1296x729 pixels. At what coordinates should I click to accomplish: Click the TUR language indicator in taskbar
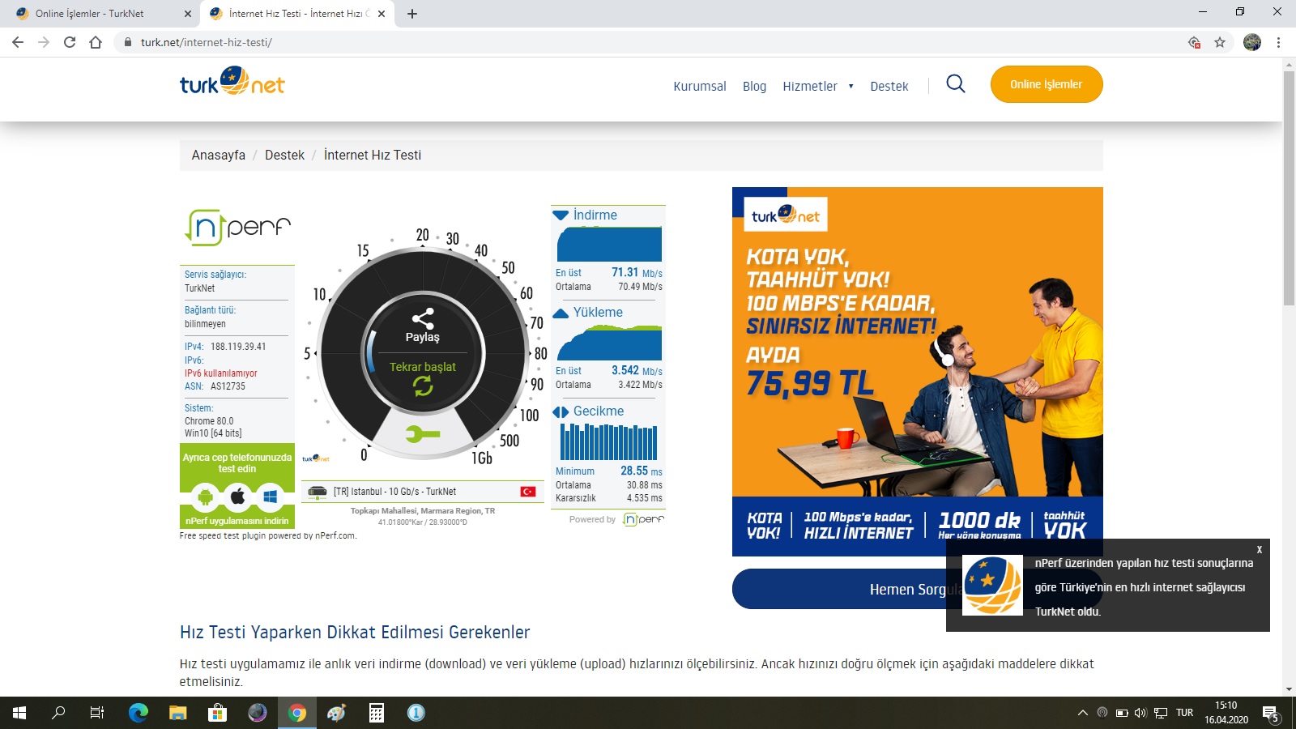1185,713
